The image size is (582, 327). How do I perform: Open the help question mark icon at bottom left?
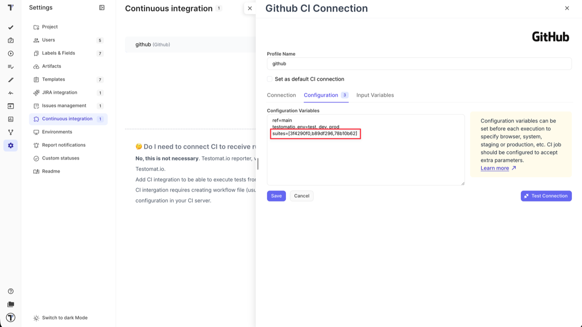point(10,291)
